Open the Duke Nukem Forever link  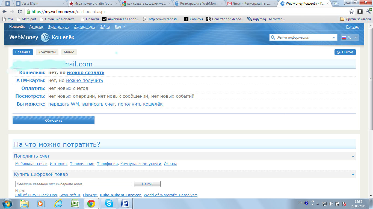click(x=120, y=195)
